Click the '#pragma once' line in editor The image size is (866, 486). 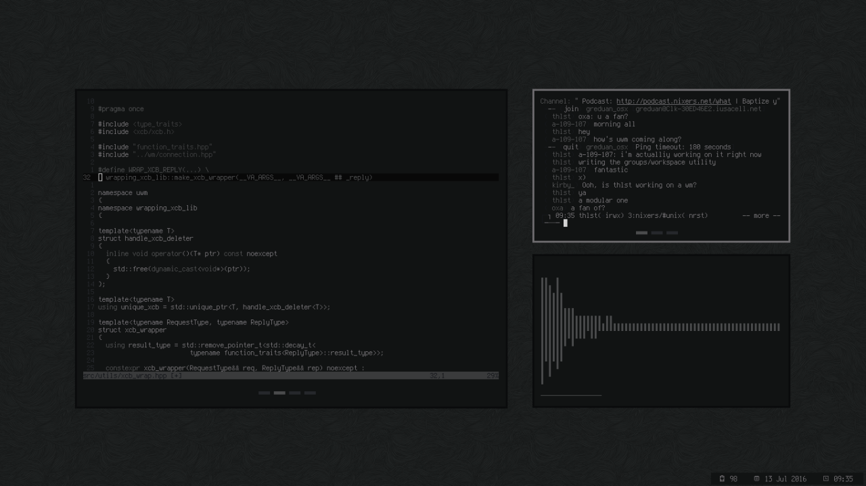coord(120,108)
